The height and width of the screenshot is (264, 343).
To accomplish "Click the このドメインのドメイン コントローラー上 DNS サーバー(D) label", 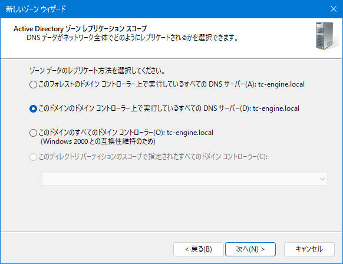I will tap(169, 108).
